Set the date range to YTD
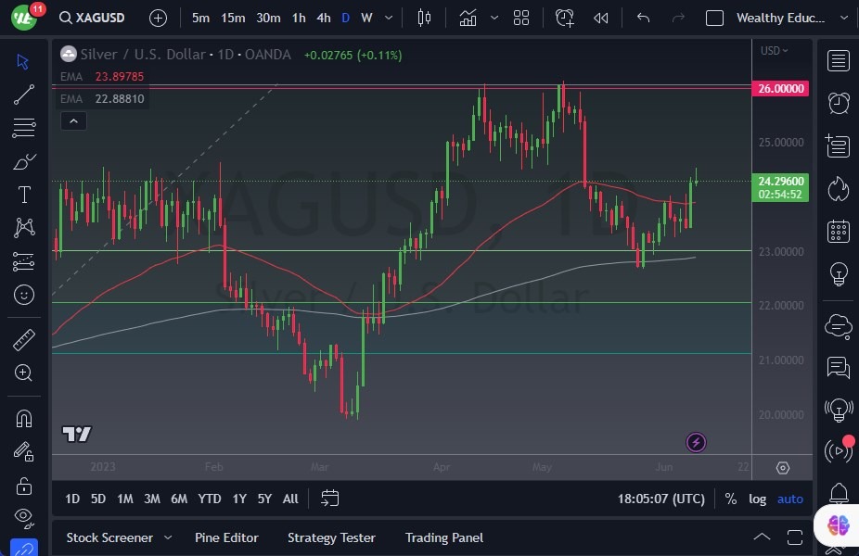The image size is (859, 556). [x=210, y=499]
